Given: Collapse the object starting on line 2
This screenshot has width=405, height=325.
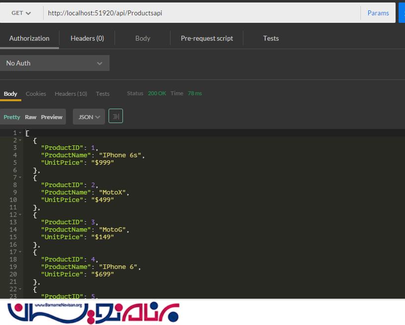Looking at the screenshot, I should (20, 140).
